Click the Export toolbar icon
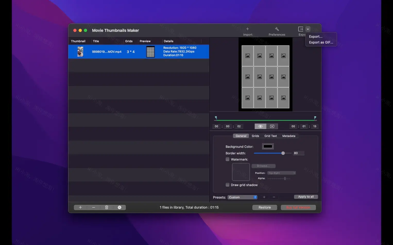The image size is (393, 245). click(x=301, y=29)
